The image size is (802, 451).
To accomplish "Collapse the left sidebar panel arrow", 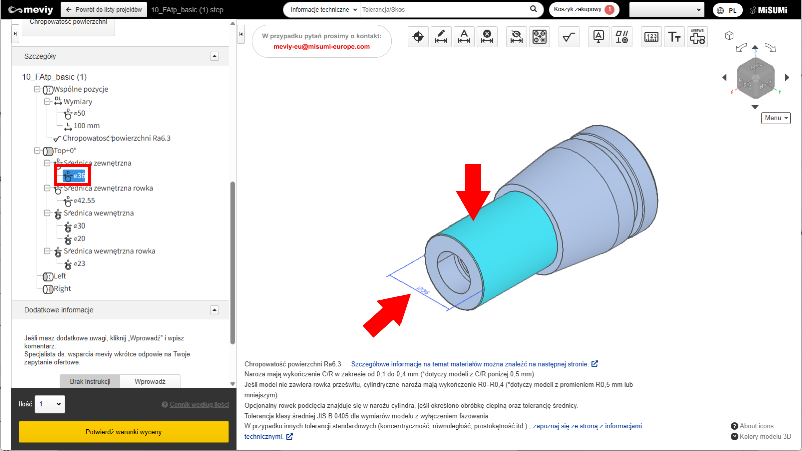I will click(x=15, y=34).
